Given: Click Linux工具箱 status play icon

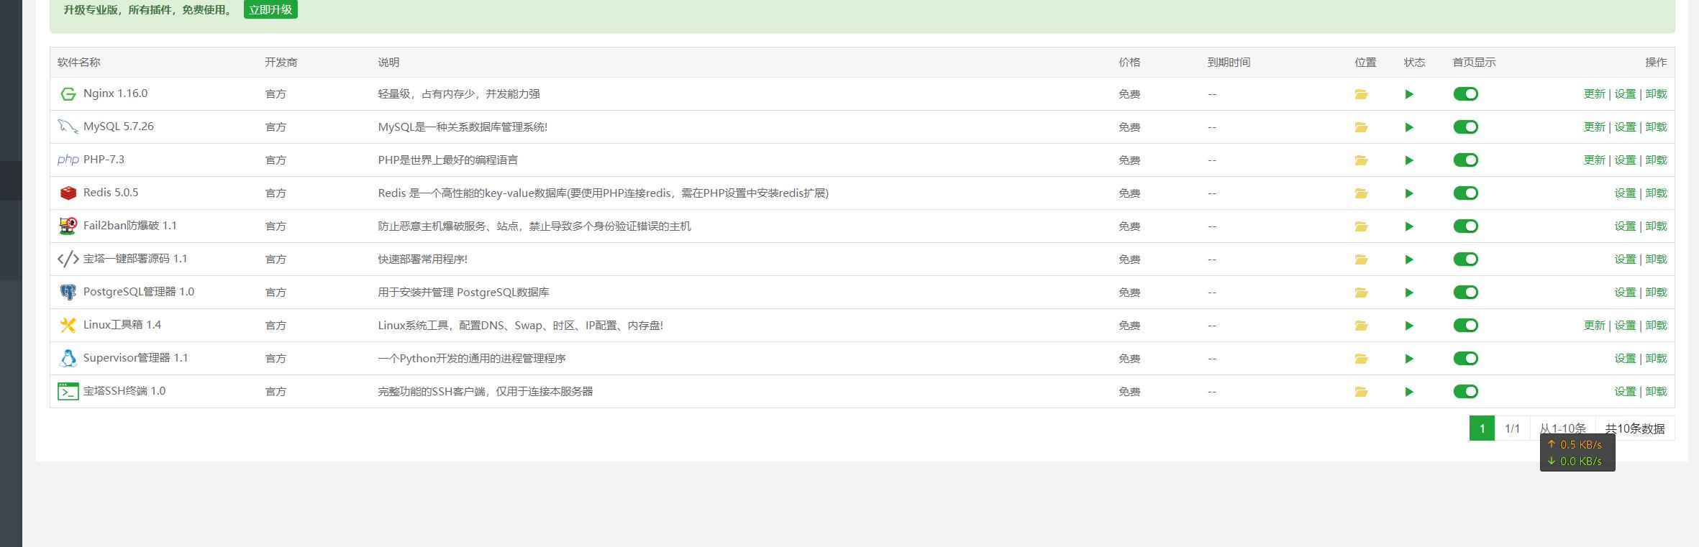Looking at the screenshot, I should click(x=1409, y=326).
